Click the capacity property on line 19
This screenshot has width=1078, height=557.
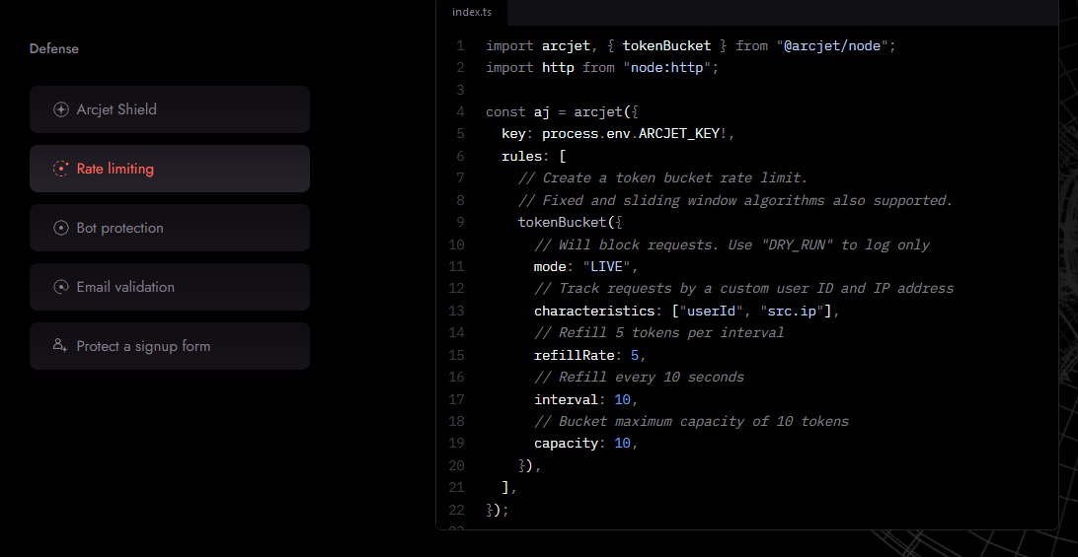point(566,444)
